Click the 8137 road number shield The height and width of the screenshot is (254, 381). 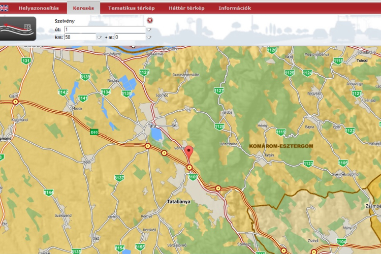click(x=119, y=178)
